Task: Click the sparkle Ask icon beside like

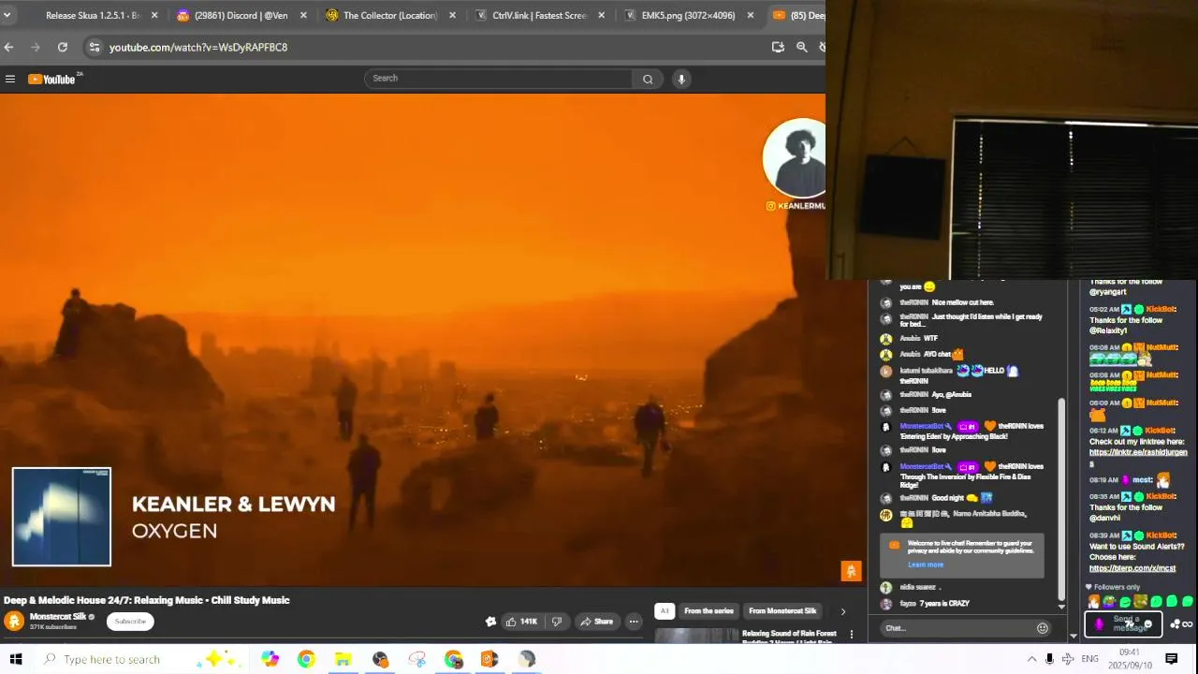Action: tap(490, 622)
